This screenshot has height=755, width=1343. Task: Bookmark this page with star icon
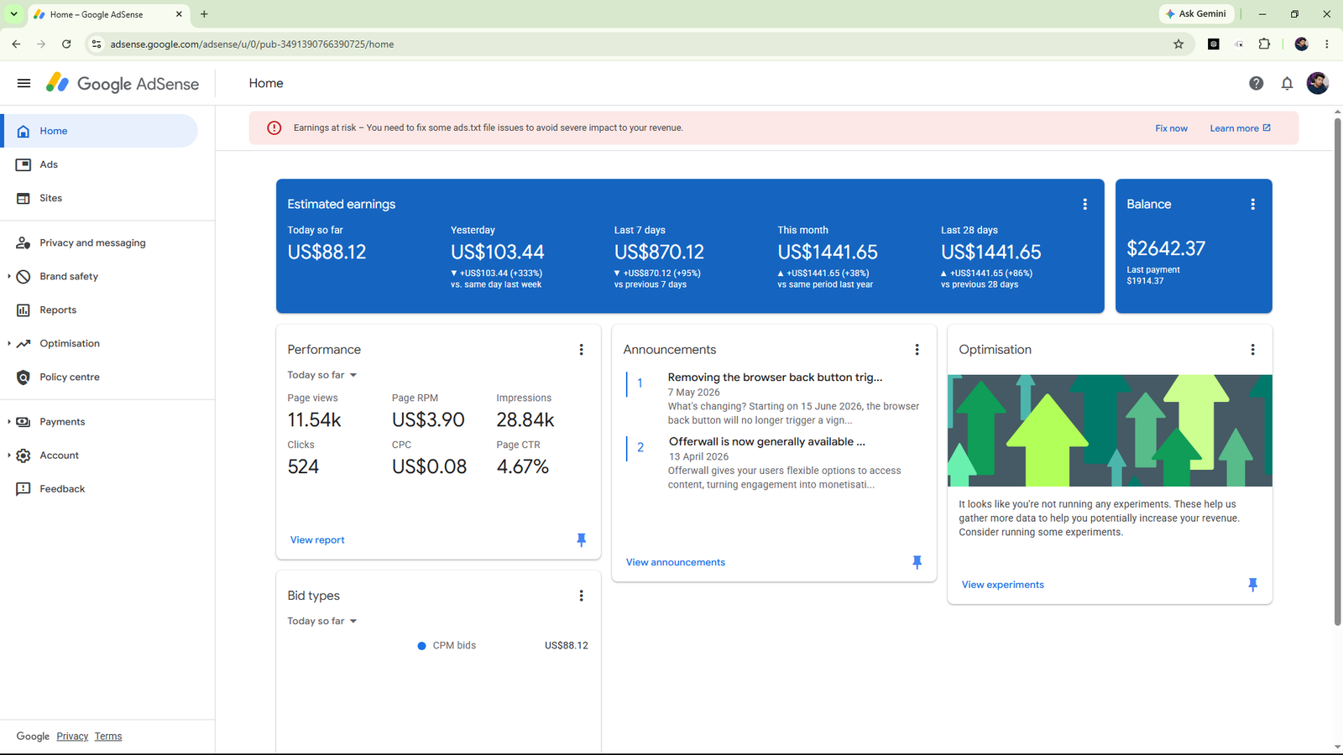(1178, 44)
